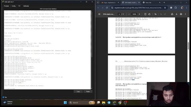Reload the Chrome page
191x107 pixels.
pyautogui.click(x=107, y=8)
